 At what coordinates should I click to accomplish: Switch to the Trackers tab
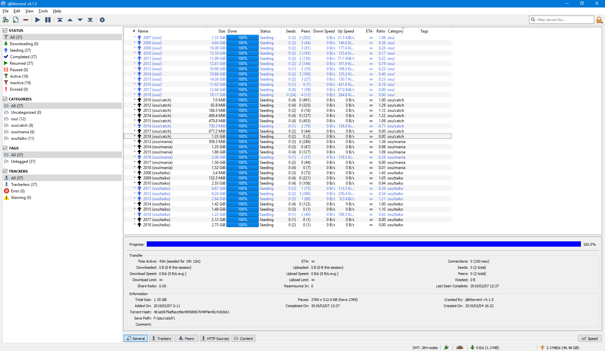[x=161, y=338]
